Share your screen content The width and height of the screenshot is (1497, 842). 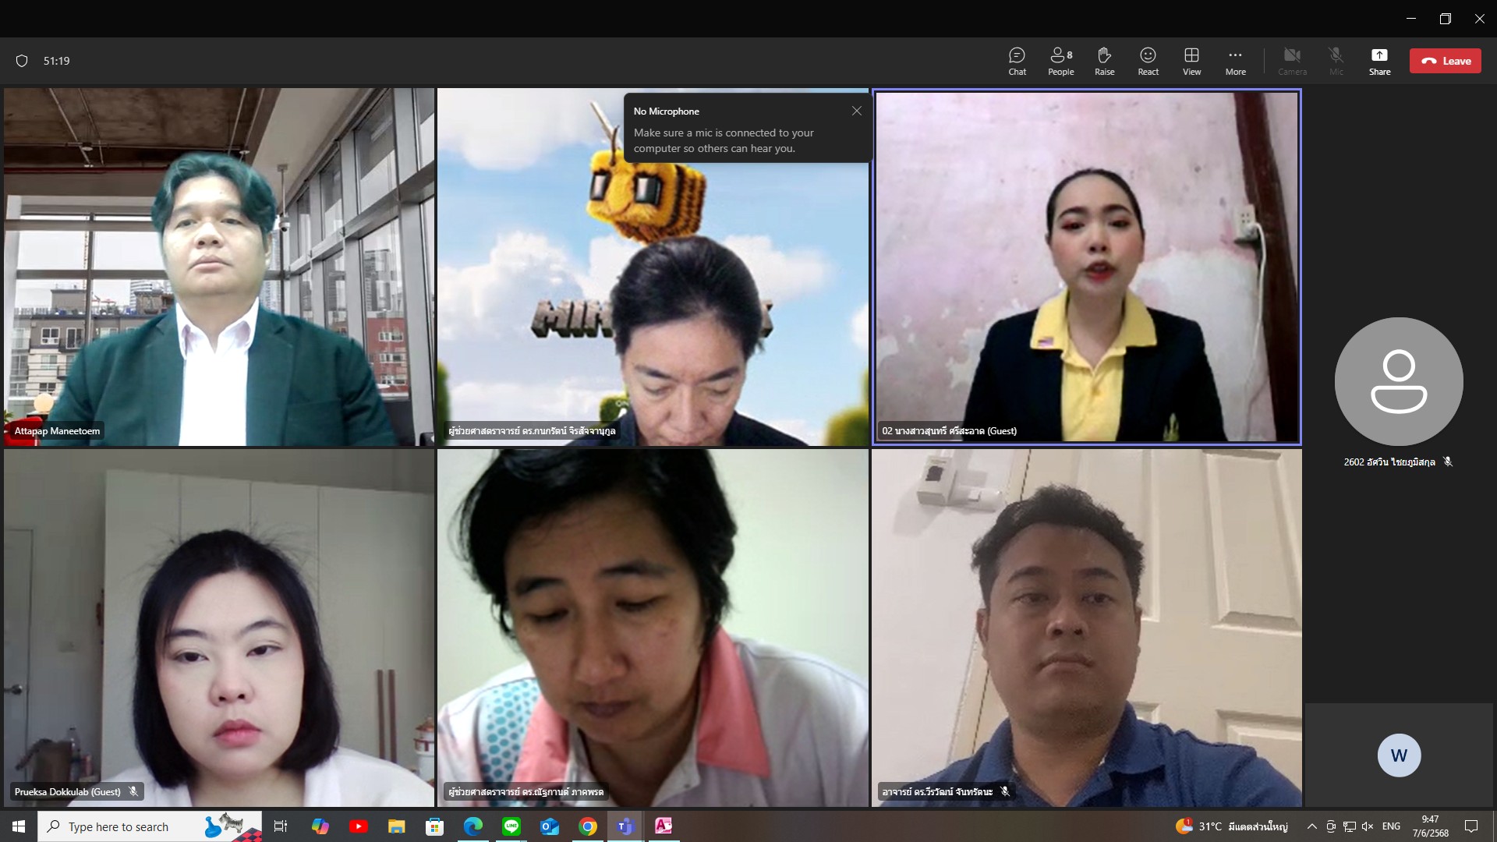[x=1379, y=61]
